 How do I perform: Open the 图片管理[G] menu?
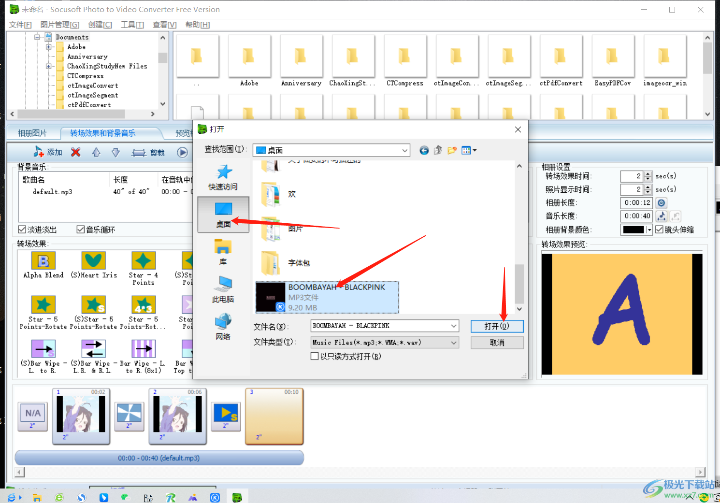click(x=60, y=25)
